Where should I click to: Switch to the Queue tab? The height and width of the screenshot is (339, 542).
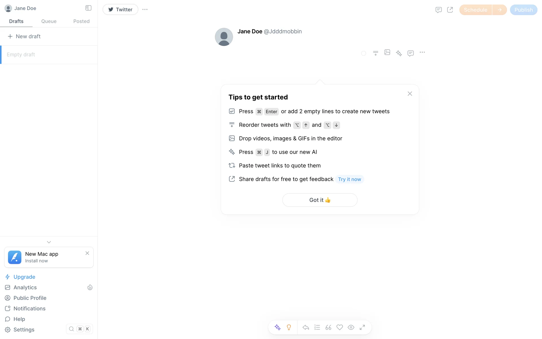pyautogui.click(x=49, y=21)
